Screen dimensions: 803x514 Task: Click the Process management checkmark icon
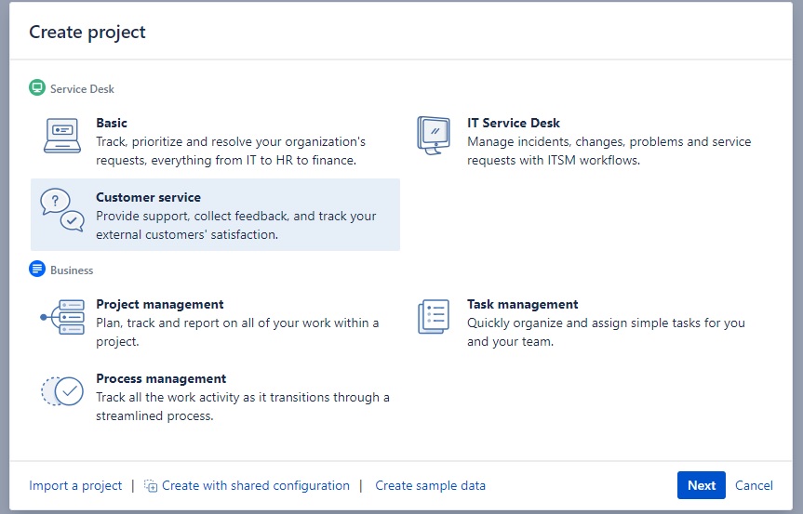pyautogui.click(x=62, y=391)
